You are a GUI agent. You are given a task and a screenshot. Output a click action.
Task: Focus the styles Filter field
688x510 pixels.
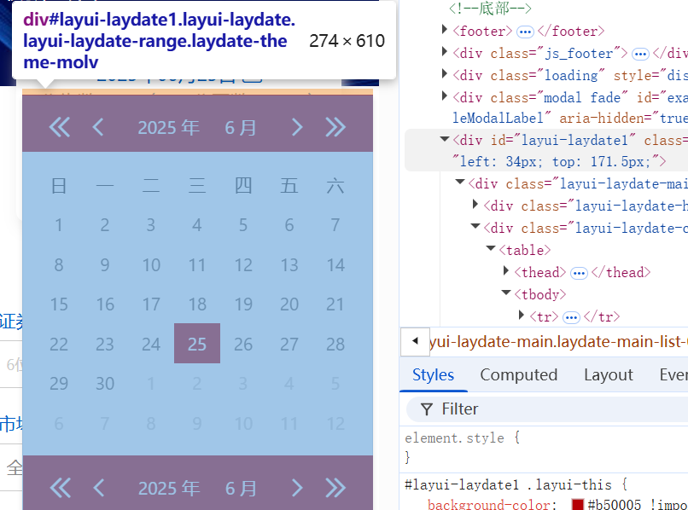point(549,409)
